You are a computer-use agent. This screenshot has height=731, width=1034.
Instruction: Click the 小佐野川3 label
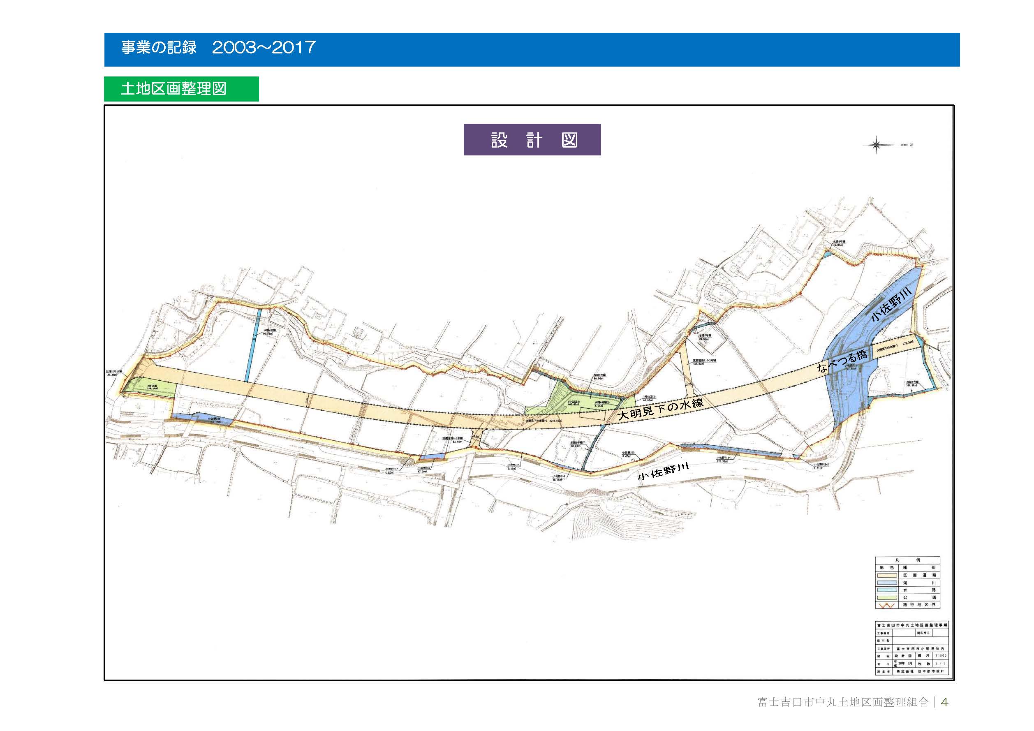(x=629, y=454)
